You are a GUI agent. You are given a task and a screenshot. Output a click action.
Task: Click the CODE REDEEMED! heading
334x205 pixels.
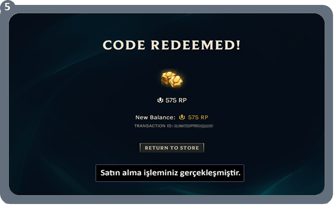coord(172,45)
